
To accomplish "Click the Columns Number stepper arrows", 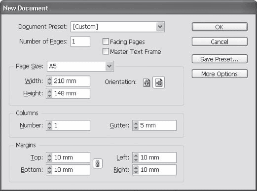I will 49,125.
